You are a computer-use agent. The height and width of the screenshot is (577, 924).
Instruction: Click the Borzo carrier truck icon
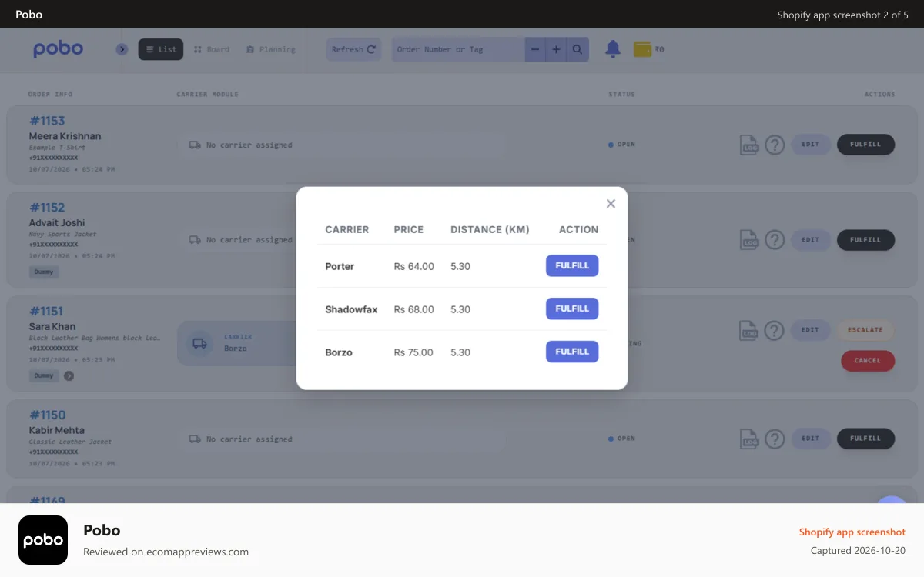coord(199,343)
